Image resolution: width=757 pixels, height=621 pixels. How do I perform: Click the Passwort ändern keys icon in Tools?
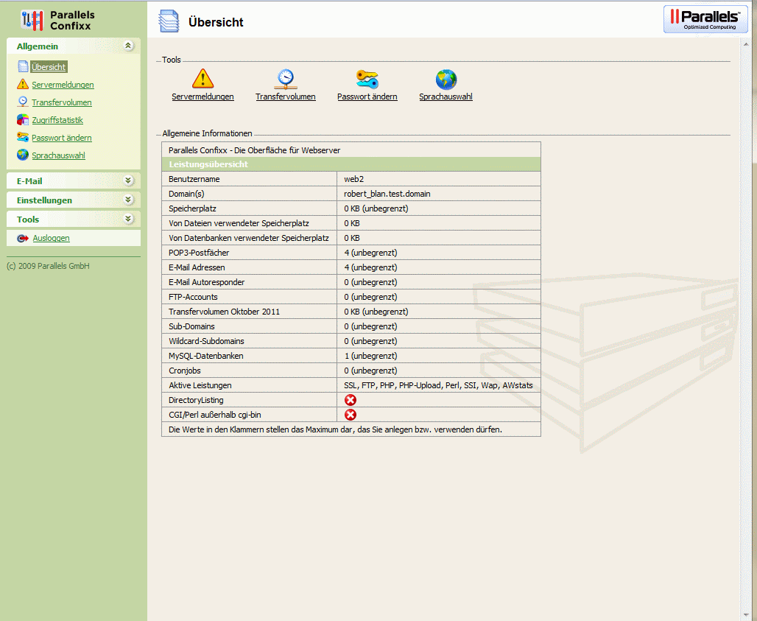point(367,79)
